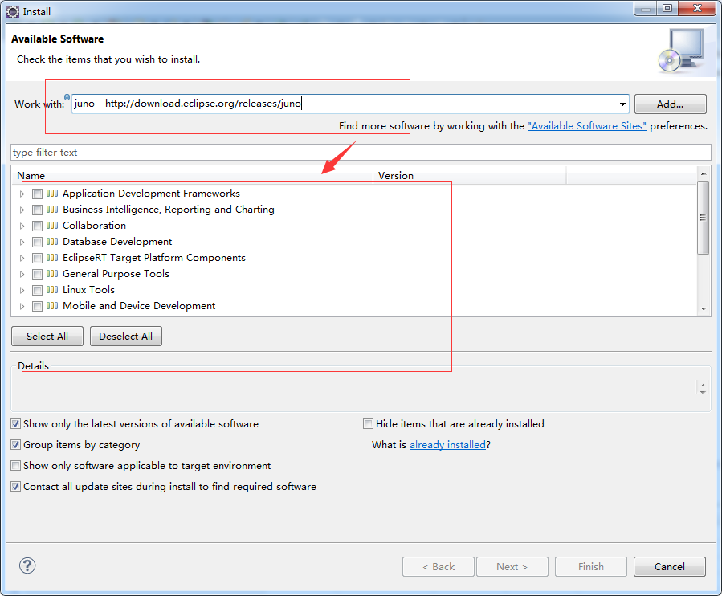Select General Purpose Tools row text
This screenshot has width=722, height=596.
(116, 274)
